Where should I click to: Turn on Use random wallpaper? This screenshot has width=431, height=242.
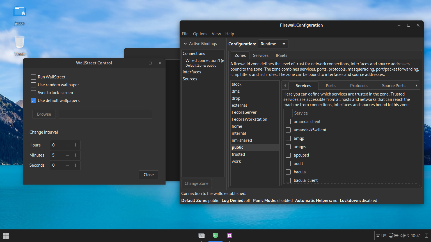point(33,85)
